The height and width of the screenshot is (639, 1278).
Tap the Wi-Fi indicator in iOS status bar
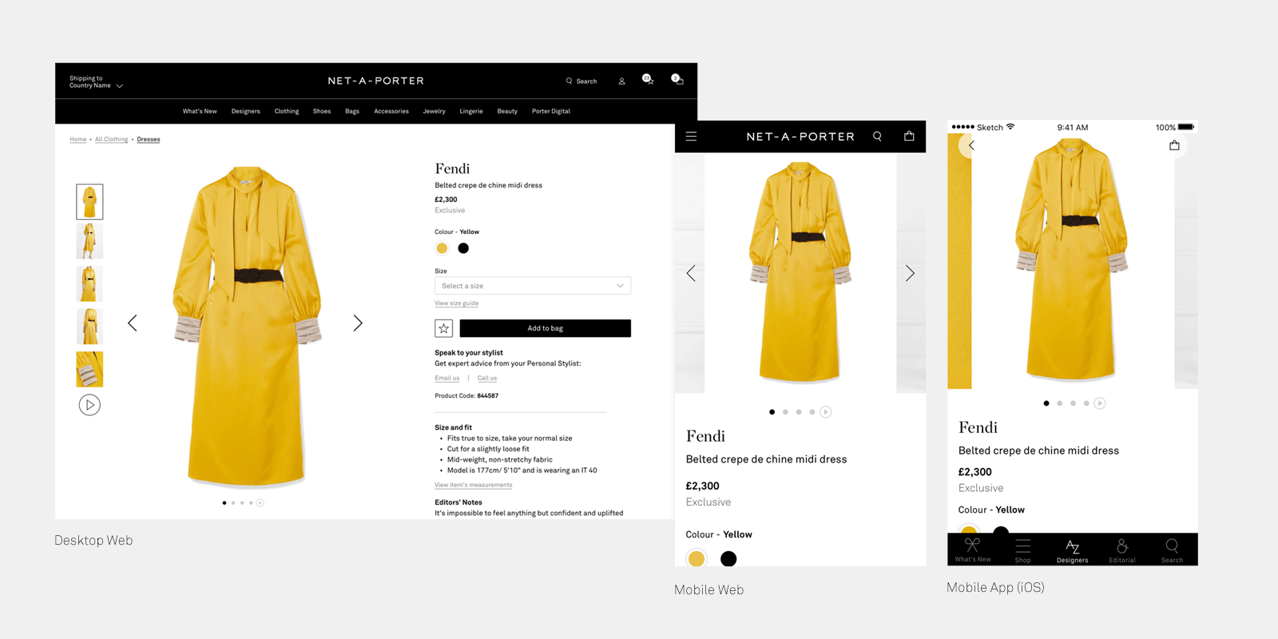pos(1010,127)
